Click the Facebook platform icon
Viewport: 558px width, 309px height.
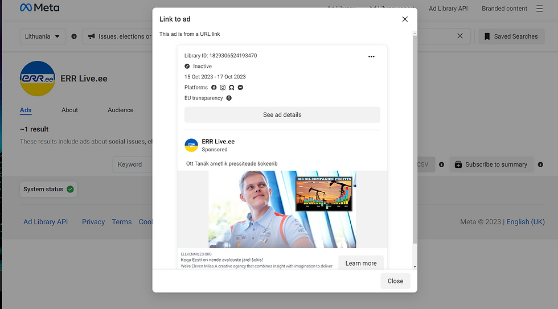[x=214, y=88]
